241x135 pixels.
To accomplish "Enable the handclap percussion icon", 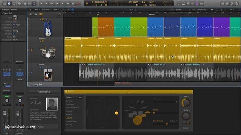I will pos(142,102).
